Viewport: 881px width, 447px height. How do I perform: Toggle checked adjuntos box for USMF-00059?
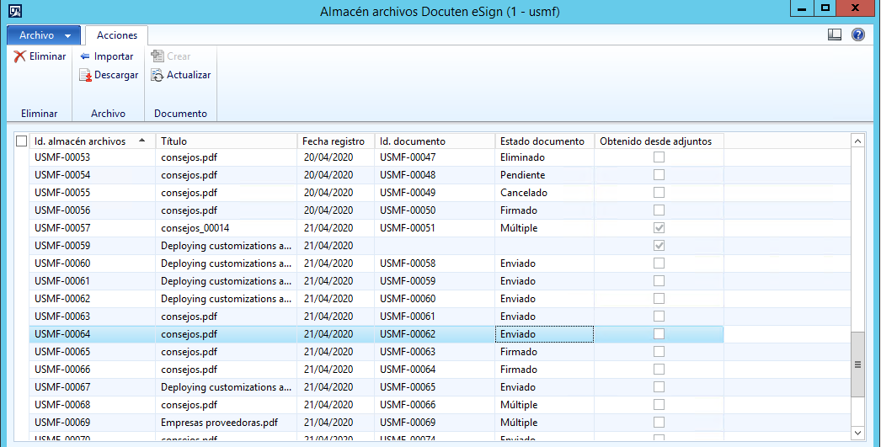point(659,246)
